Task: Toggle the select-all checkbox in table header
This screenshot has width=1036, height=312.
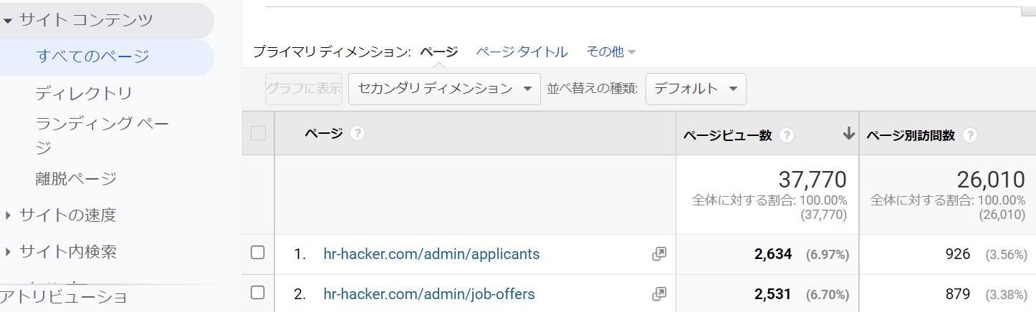Action: [x=258, y=133]
